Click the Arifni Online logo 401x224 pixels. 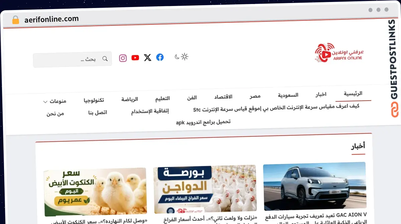(x=339, y=52)
